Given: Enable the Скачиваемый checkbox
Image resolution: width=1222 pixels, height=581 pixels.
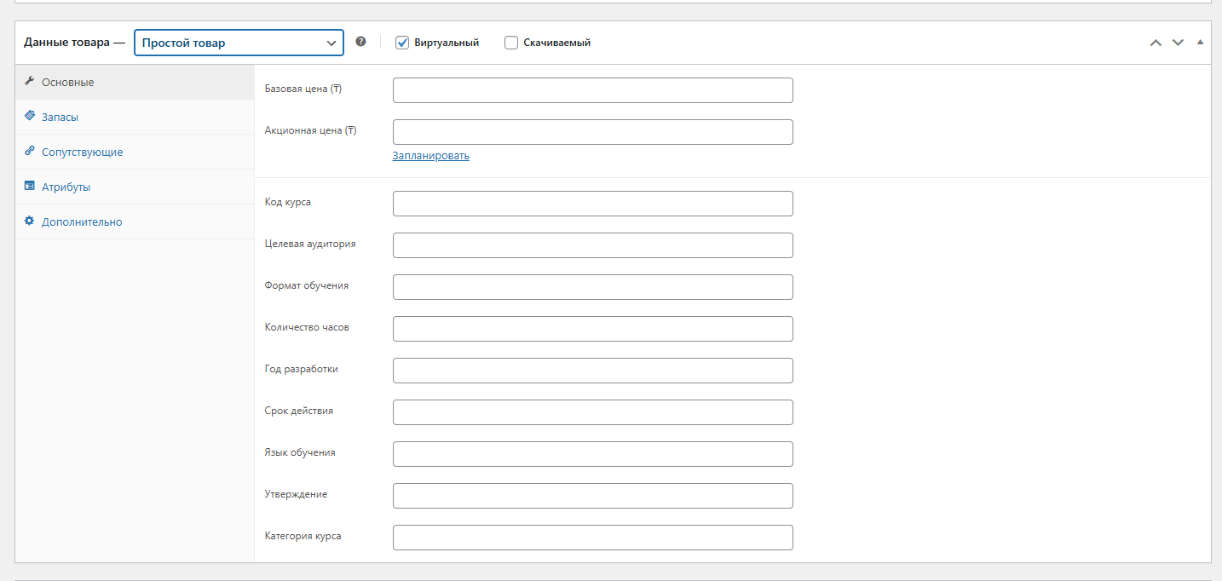Looking at the screenshot, I should pos(511,43).
